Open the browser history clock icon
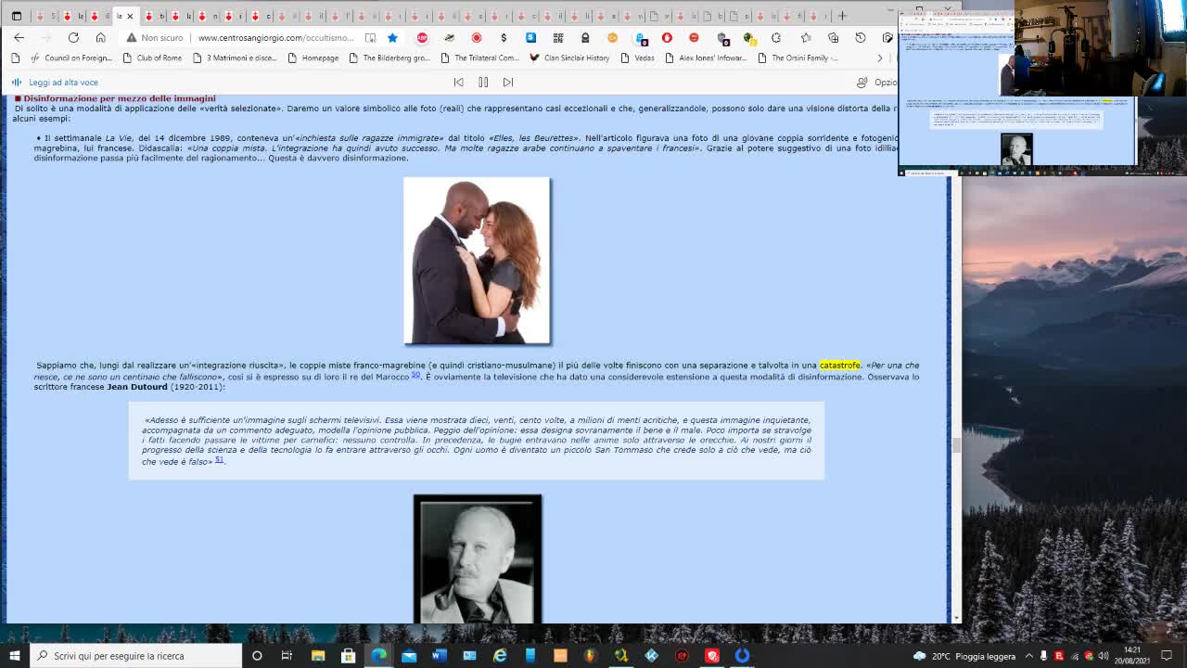The width and height of the screenshot is (1187, 668). coord(861,38)
